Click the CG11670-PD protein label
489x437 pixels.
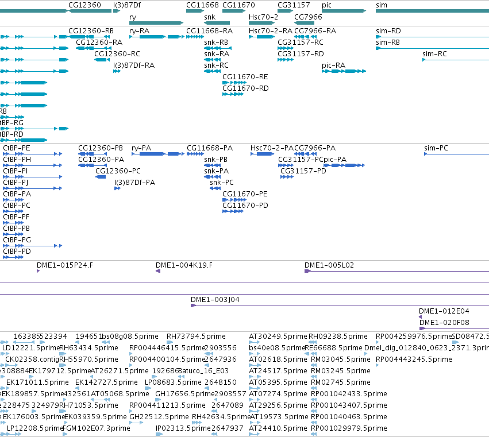(x=245, y=206)
